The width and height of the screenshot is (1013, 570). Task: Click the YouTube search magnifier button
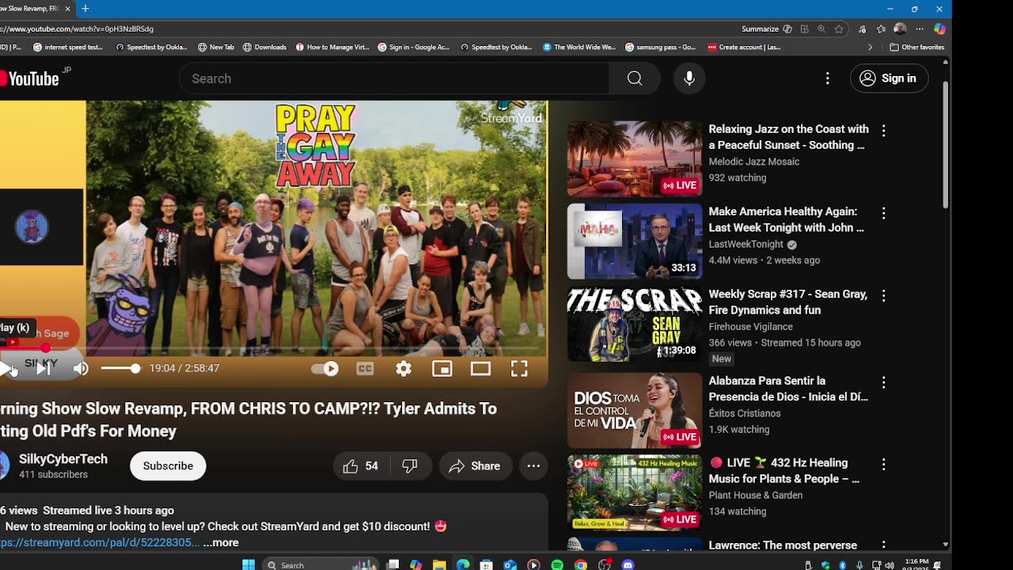click(x=635, y=78)
